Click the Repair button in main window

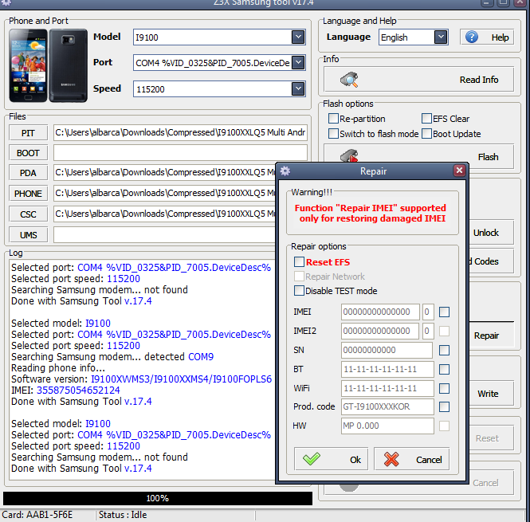pyautogui.click(x=491, y=336)
